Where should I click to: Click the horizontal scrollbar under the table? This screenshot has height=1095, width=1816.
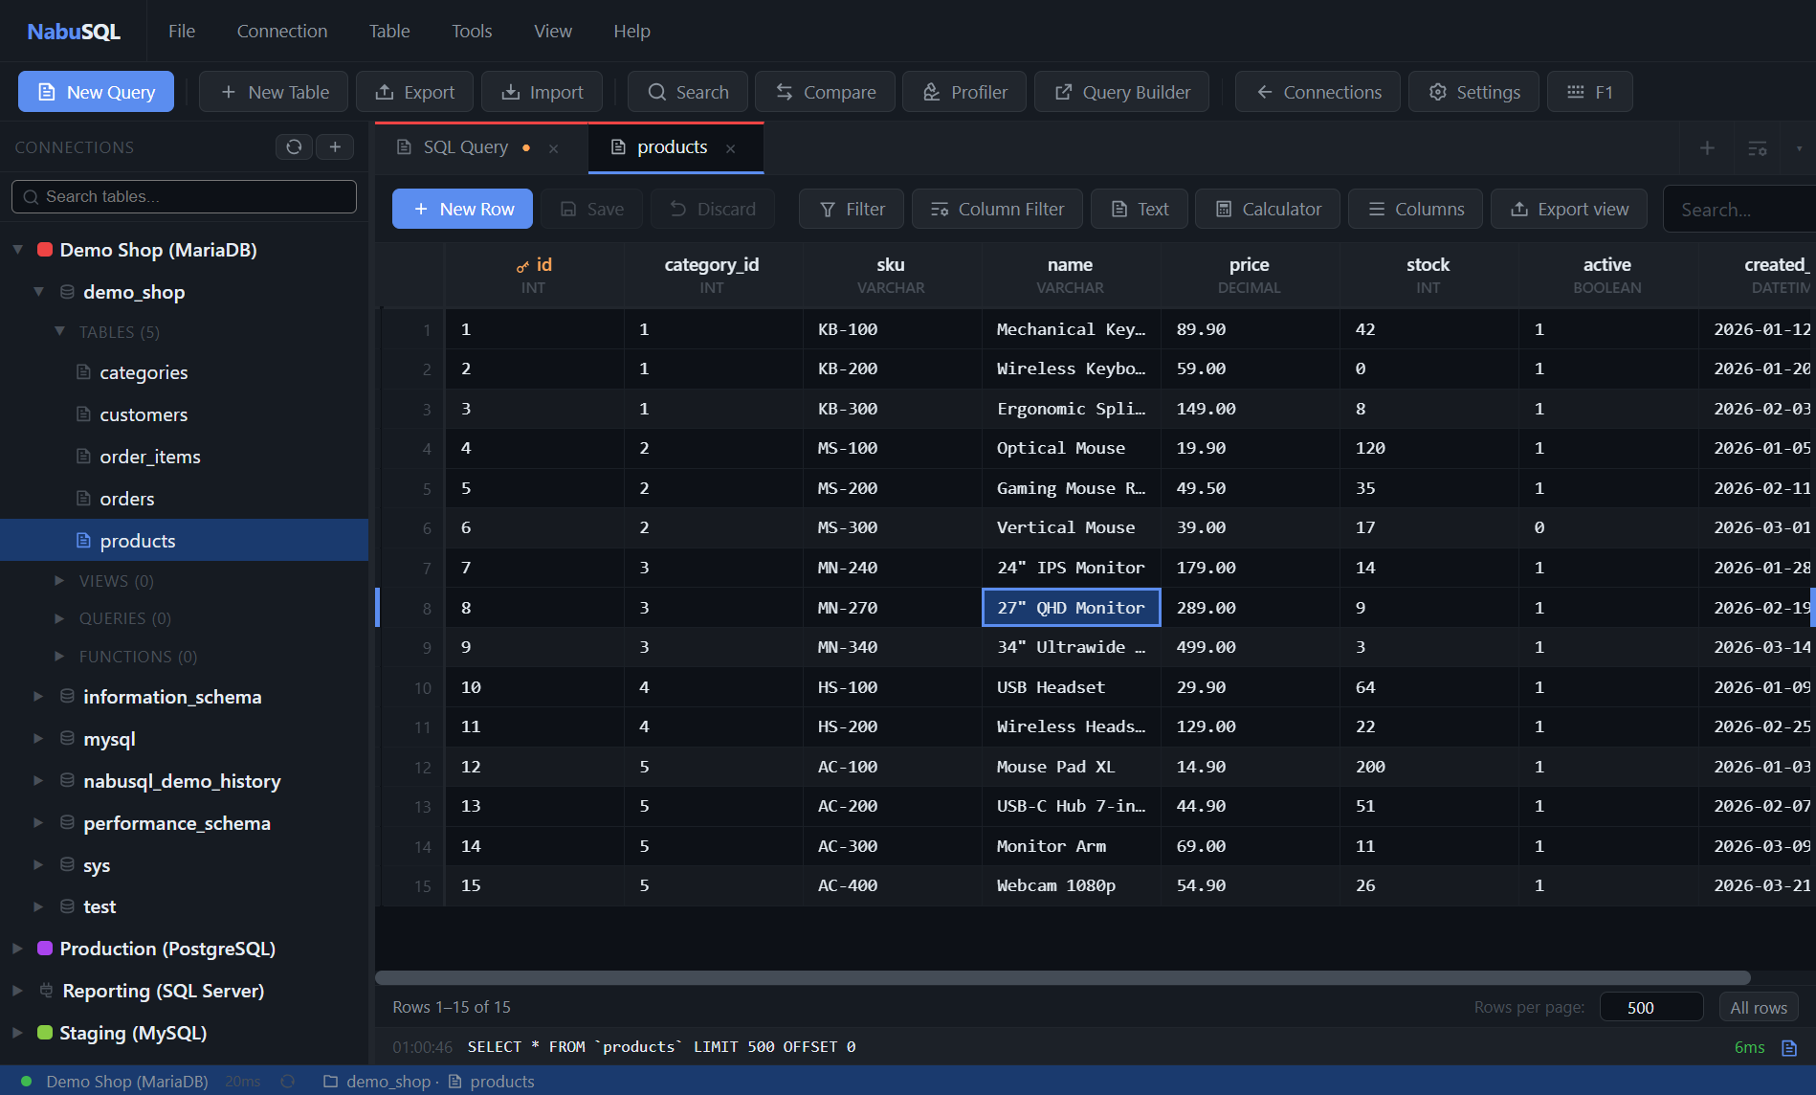click(x=1062, y=978)
